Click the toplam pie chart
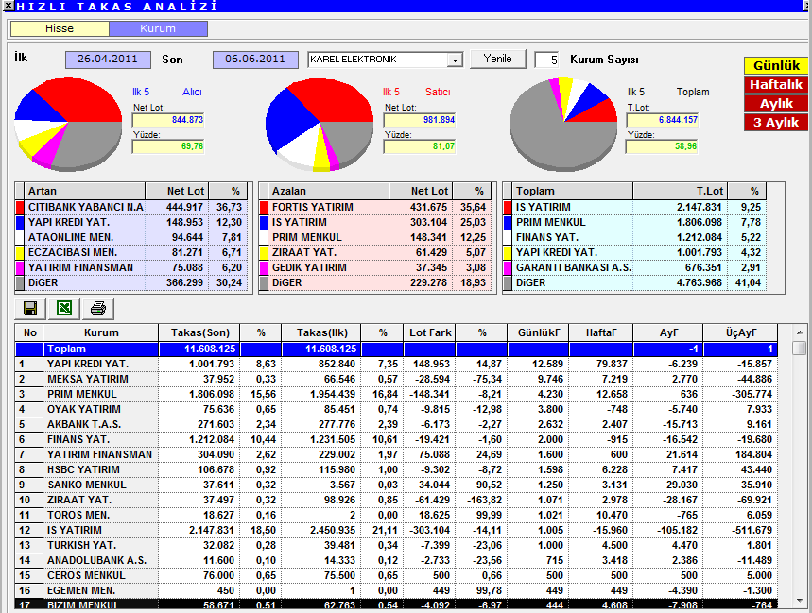Image resolution: width=812 pixels, height=613 pixels. [x=563, y=124]
